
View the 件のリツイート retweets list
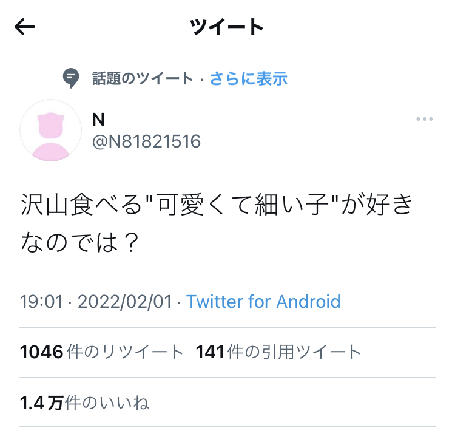101,352
